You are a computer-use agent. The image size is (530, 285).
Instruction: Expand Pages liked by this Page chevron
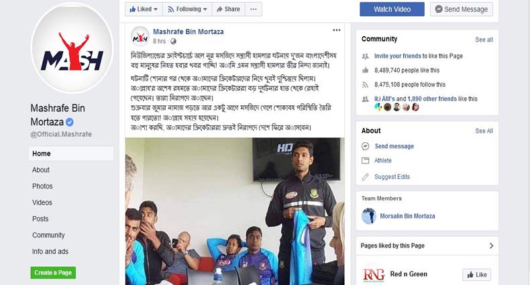coord(492,246)
